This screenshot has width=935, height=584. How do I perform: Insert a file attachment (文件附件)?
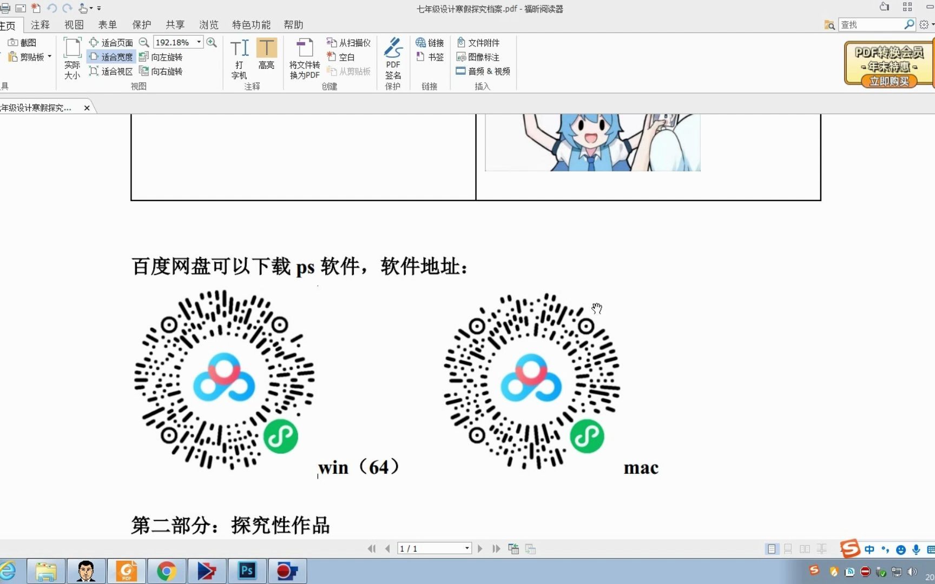coord(478,42)
